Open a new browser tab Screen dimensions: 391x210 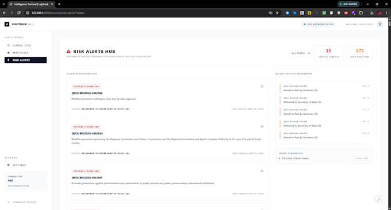[x=59, y=4]
